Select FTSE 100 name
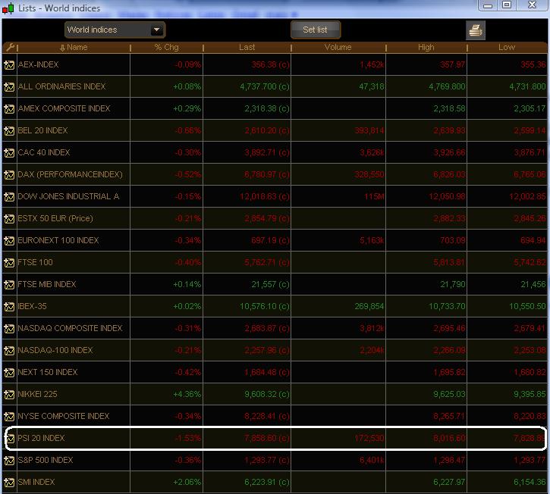Screen dimensions: 550x494 (35, 262)
